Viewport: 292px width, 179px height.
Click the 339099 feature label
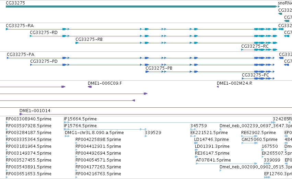(x=272, y=160)
